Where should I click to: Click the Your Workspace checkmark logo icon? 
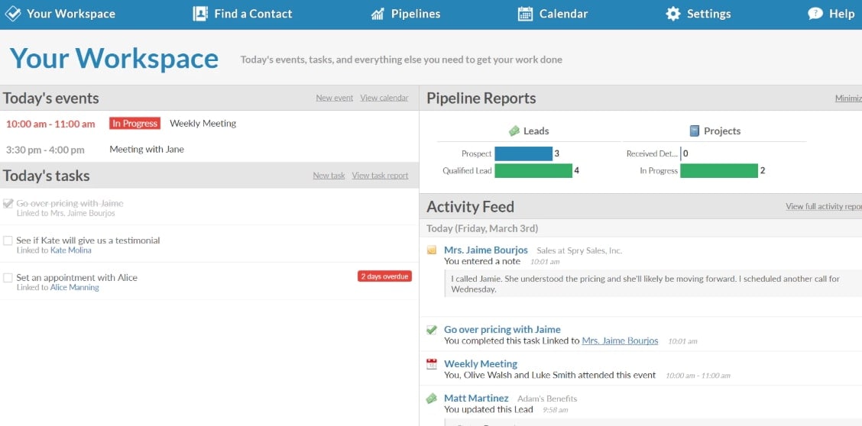point(13,14)
